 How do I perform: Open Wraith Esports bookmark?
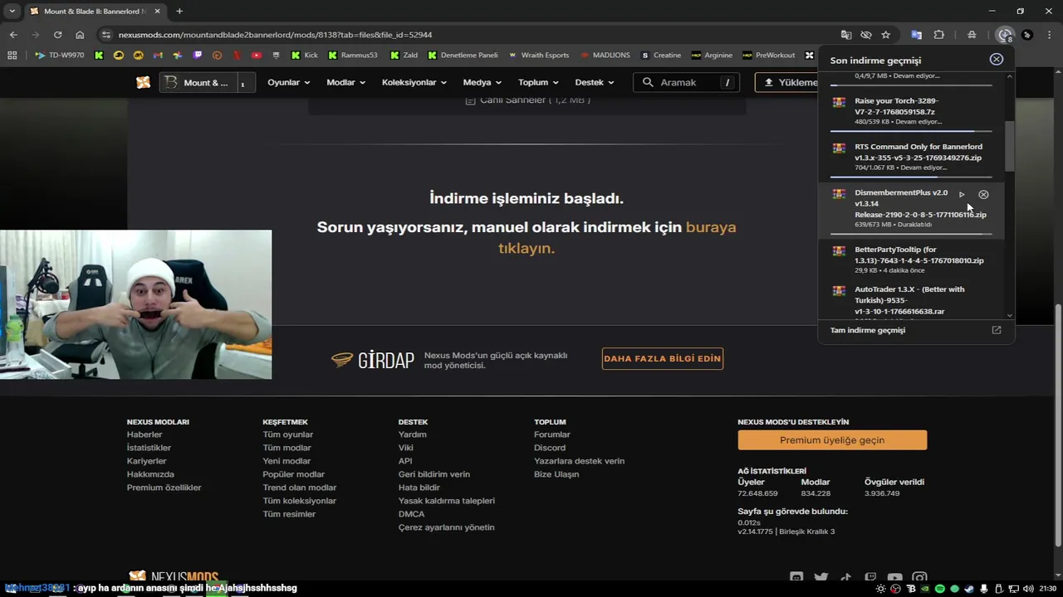tap(538, 56)
